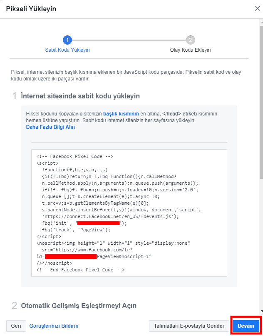Click the Geri button
263x336 pixels.
[15, 326]
